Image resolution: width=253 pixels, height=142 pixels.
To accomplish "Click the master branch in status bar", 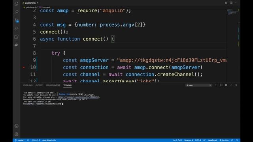I will point(20,140).
